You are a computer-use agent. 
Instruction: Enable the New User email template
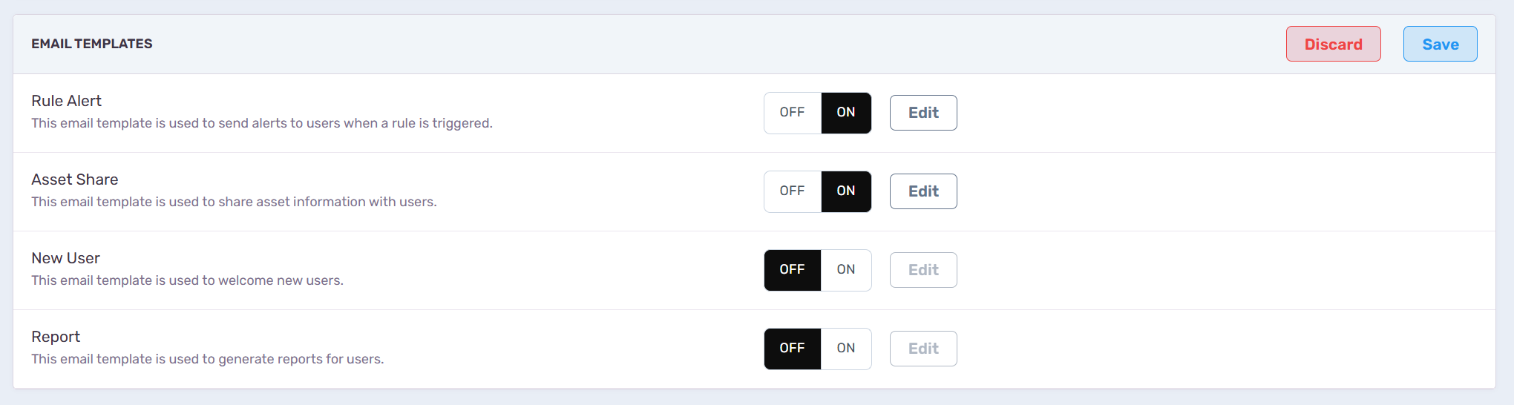846,270
